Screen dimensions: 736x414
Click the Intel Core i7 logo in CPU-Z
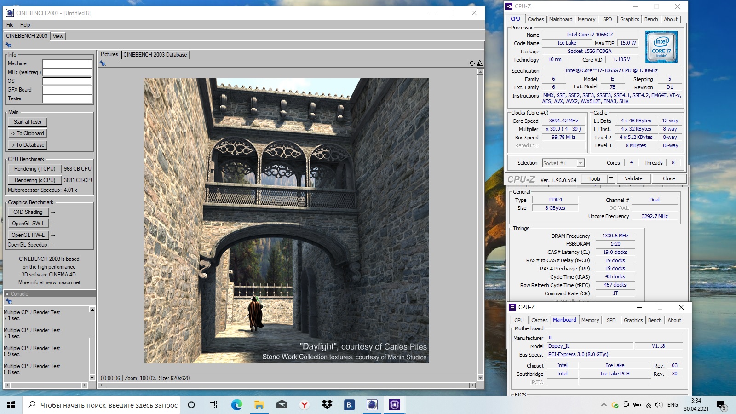coord(661,47)
